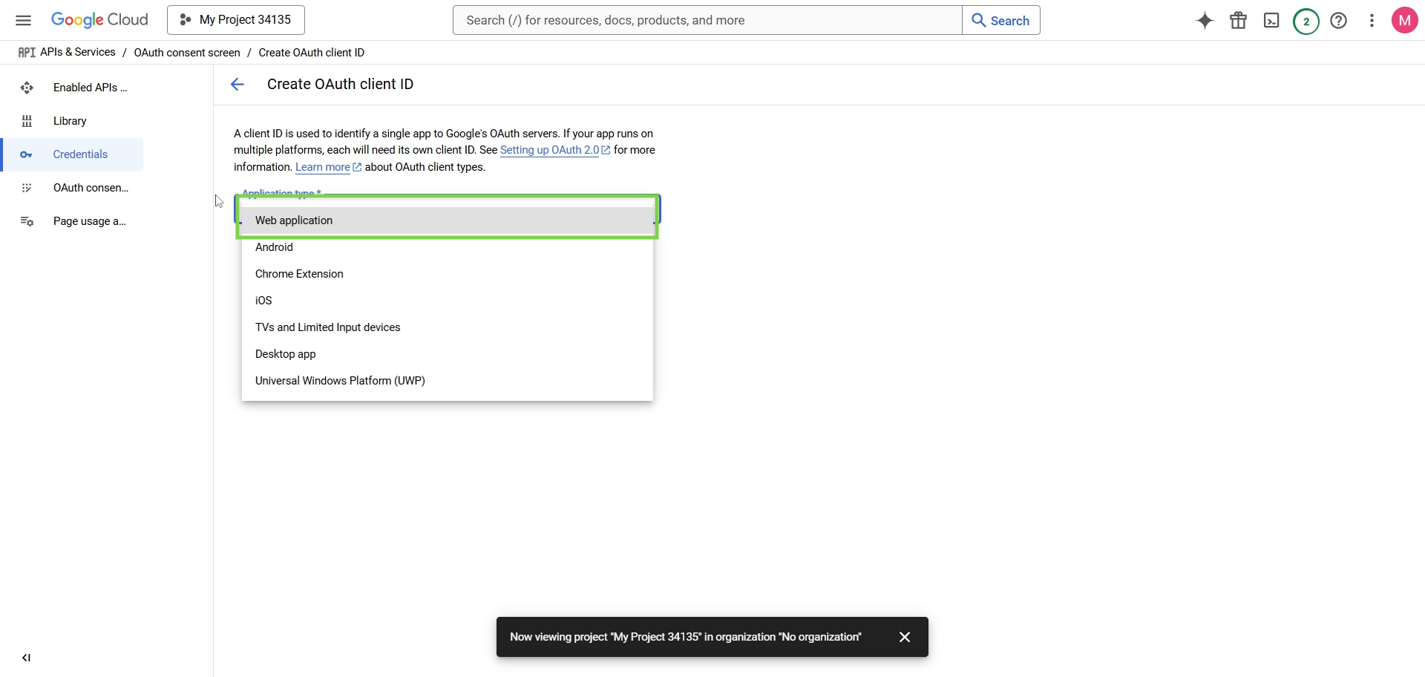
Task: Open Library in sidebar
Action: point(72,121)
